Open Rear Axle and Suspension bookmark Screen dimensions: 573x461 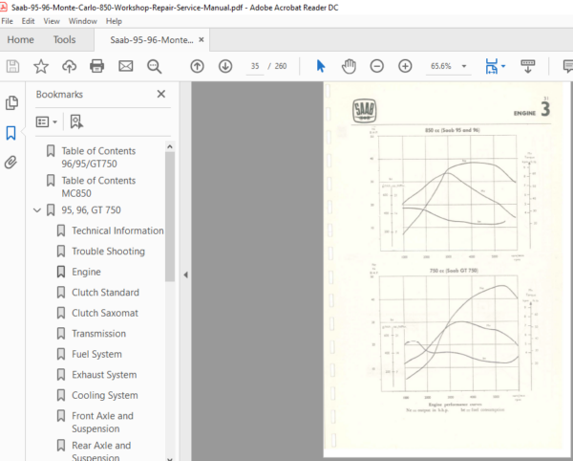(101, 451)
